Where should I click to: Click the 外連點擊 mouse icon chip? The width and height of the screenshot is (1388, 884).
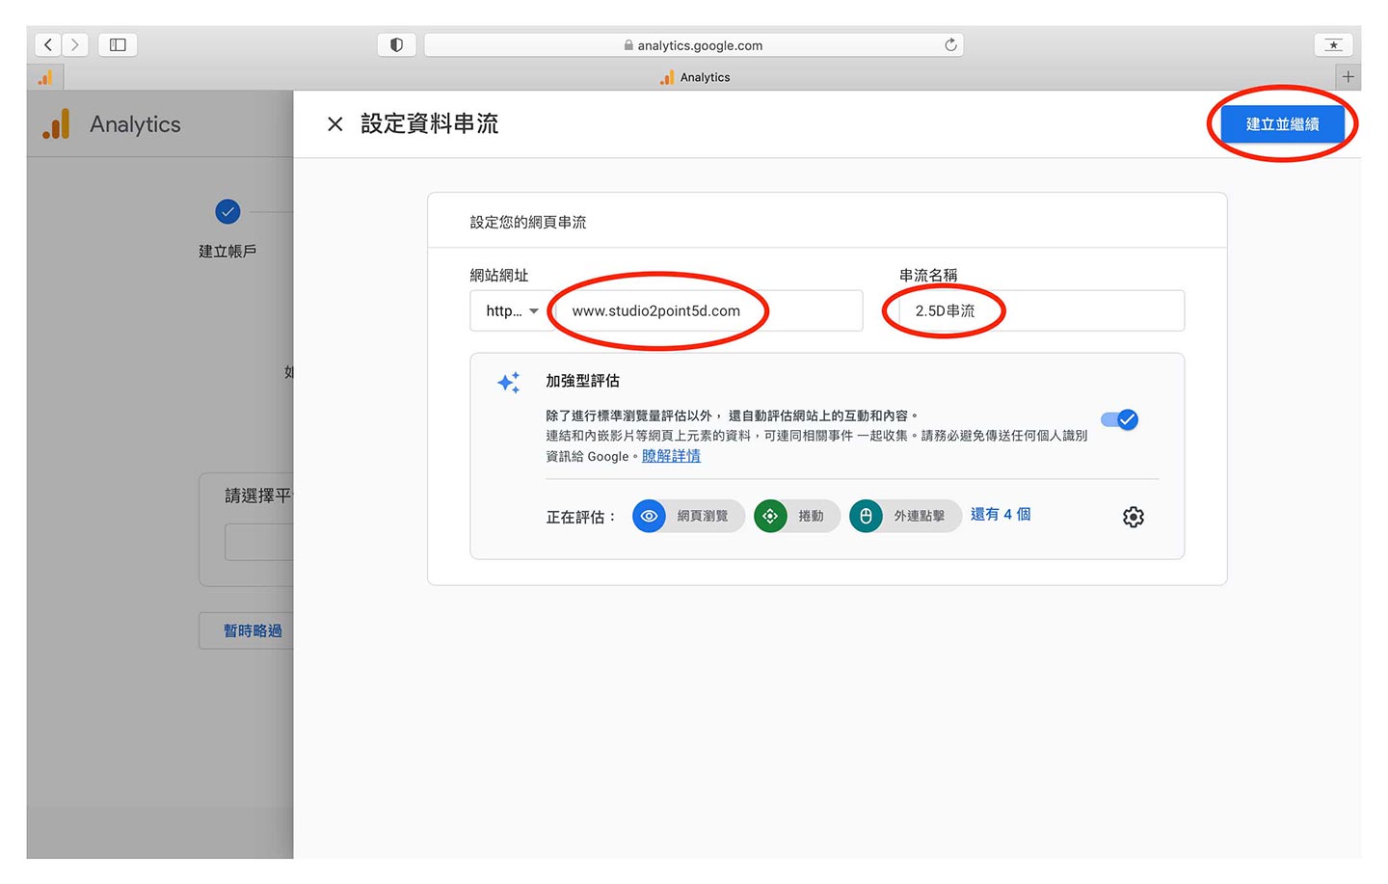(904, 517)
